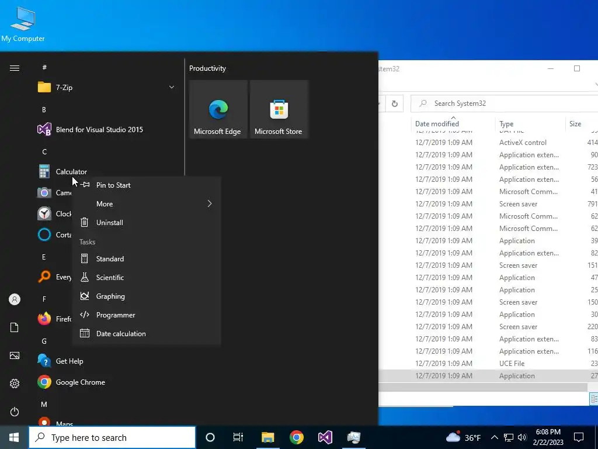Click the Camera app icon
This screenshot has height=449, width=598.
click(x=44, y=192)
